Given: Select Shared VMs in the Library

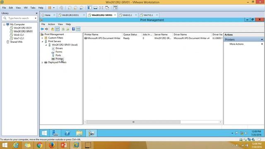Looking at the screenshot, I should pos(16,42).
